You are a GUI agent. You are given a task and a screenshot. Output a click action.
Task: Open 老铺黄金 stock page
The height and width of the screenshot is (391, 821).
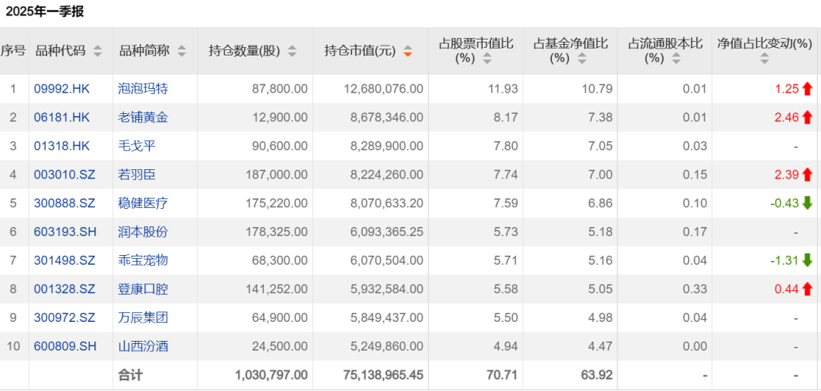pos(144,118)
